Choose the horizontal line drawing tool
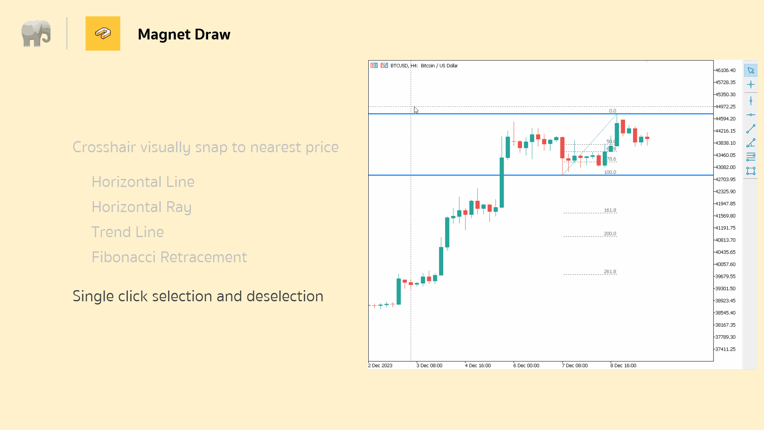This screenshot has width=764, height=430. tap(750, 115)
